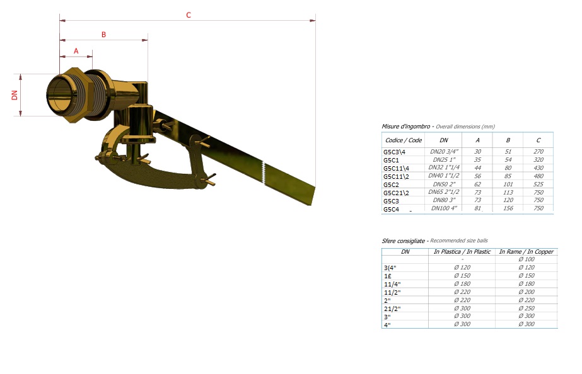This screenshot has height=374, width=582.
Task: Select the 3(4" row label in balls table
Action: pos(390,268)
